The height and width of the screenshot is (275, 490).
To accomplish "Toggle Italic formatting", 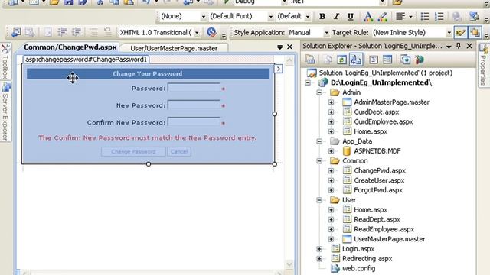I will (336, 16).
